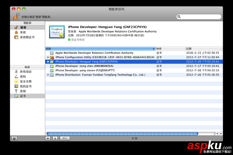Select the 系统 keychain
Image resolution: width=233 pixels, height=155 pixels.
(27, 32)
